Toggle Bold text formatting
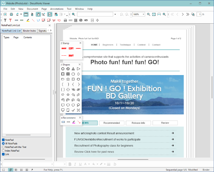This screenshot has width=214, height=172. [70, 164]
